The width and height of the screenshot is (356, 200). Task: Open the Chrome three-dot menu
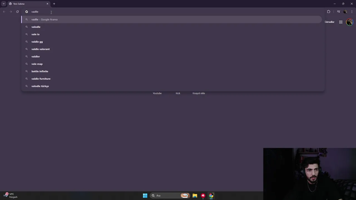coord(352,12)
